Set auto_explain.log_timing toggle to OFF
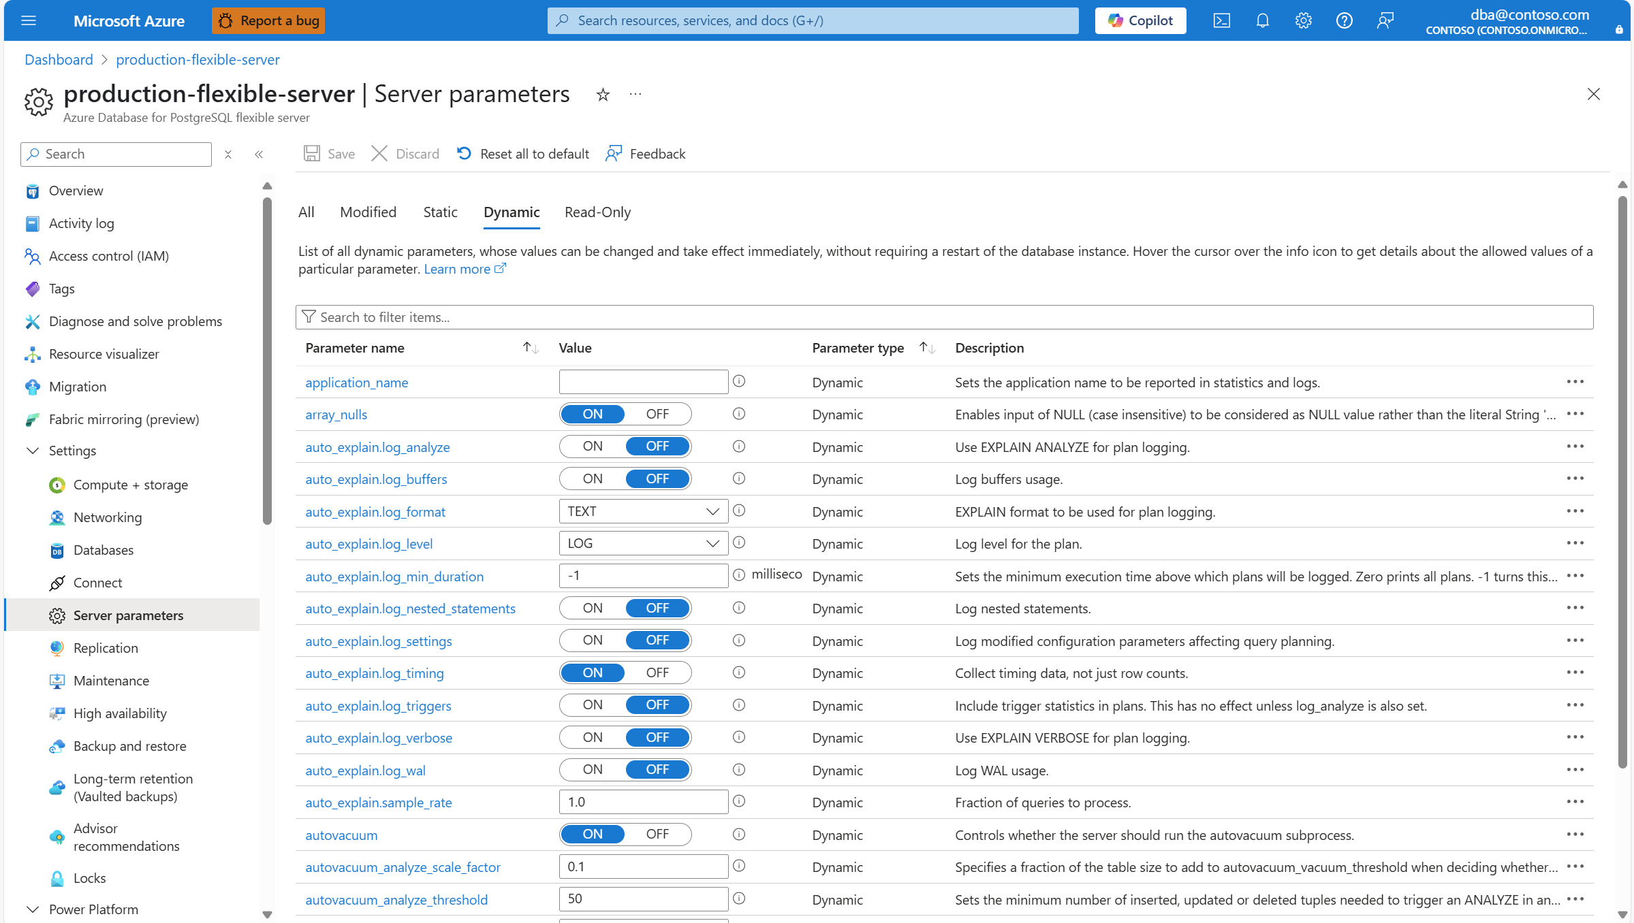Screen dimensions: 1634x923 [657, 673]
